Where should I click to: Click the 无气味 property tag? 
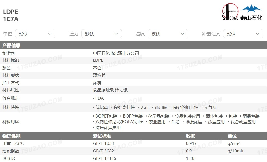pyautogui.click(x=210, y=107)
